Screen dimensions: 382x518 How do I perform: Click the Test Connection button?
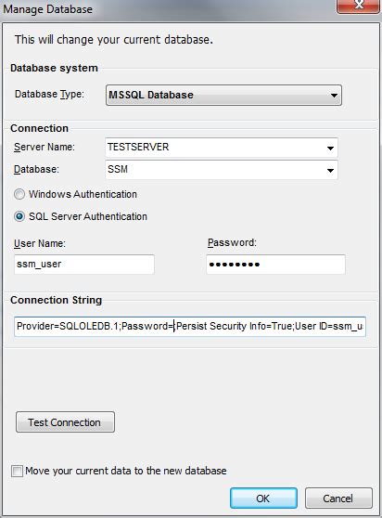tap(65, 422)
